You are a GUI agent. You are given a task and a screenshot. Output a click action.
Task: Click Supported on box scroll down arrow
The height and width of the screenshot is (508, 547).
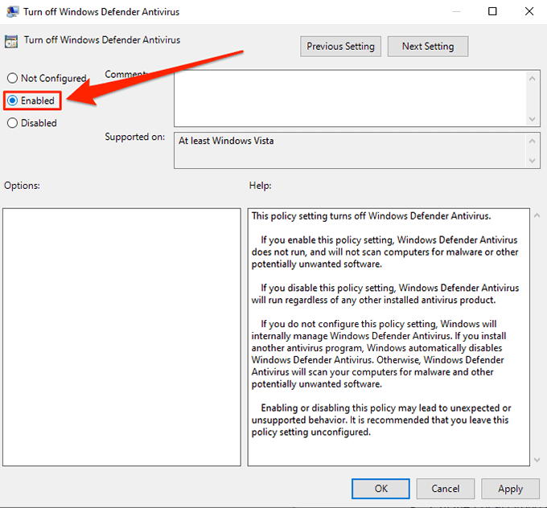pos(532,161)
